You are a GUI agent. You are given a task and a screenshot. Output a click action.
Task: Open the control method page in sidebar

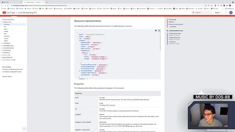point(6,38)
